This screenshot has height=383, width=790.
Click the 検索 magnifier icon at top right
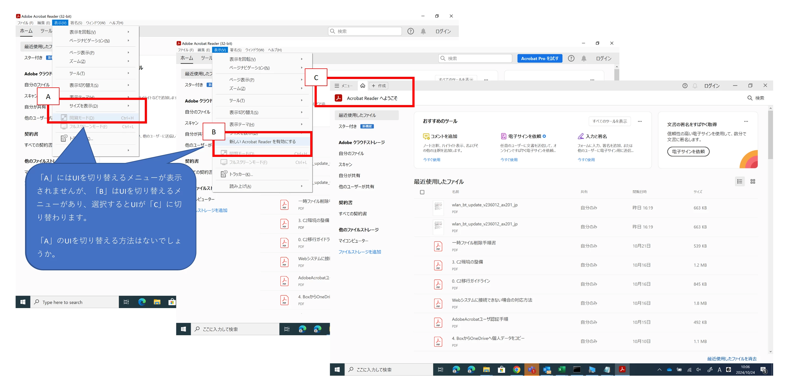pos(750,98)
